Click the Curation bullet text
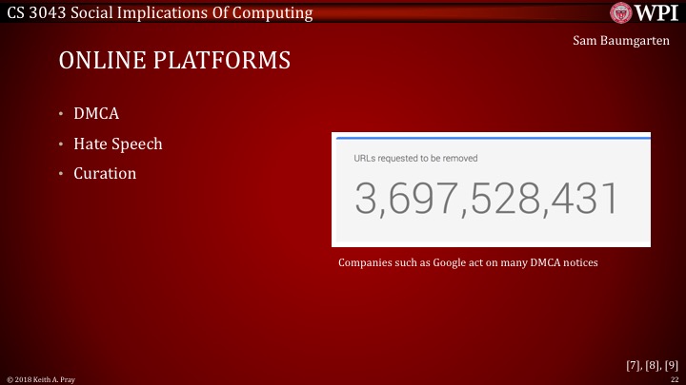The width and height of the screenshot is (686, 385). coord(105,174)
